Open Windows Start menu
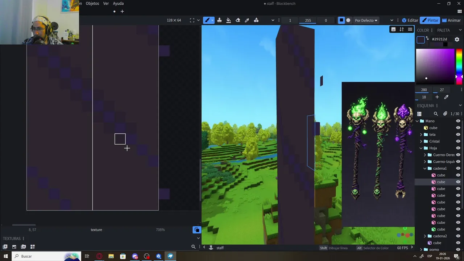 point(5,256)
